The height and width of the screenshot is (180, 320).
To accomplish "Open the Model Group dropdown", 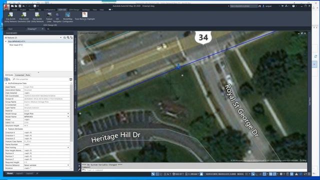I will coord(68,113).
